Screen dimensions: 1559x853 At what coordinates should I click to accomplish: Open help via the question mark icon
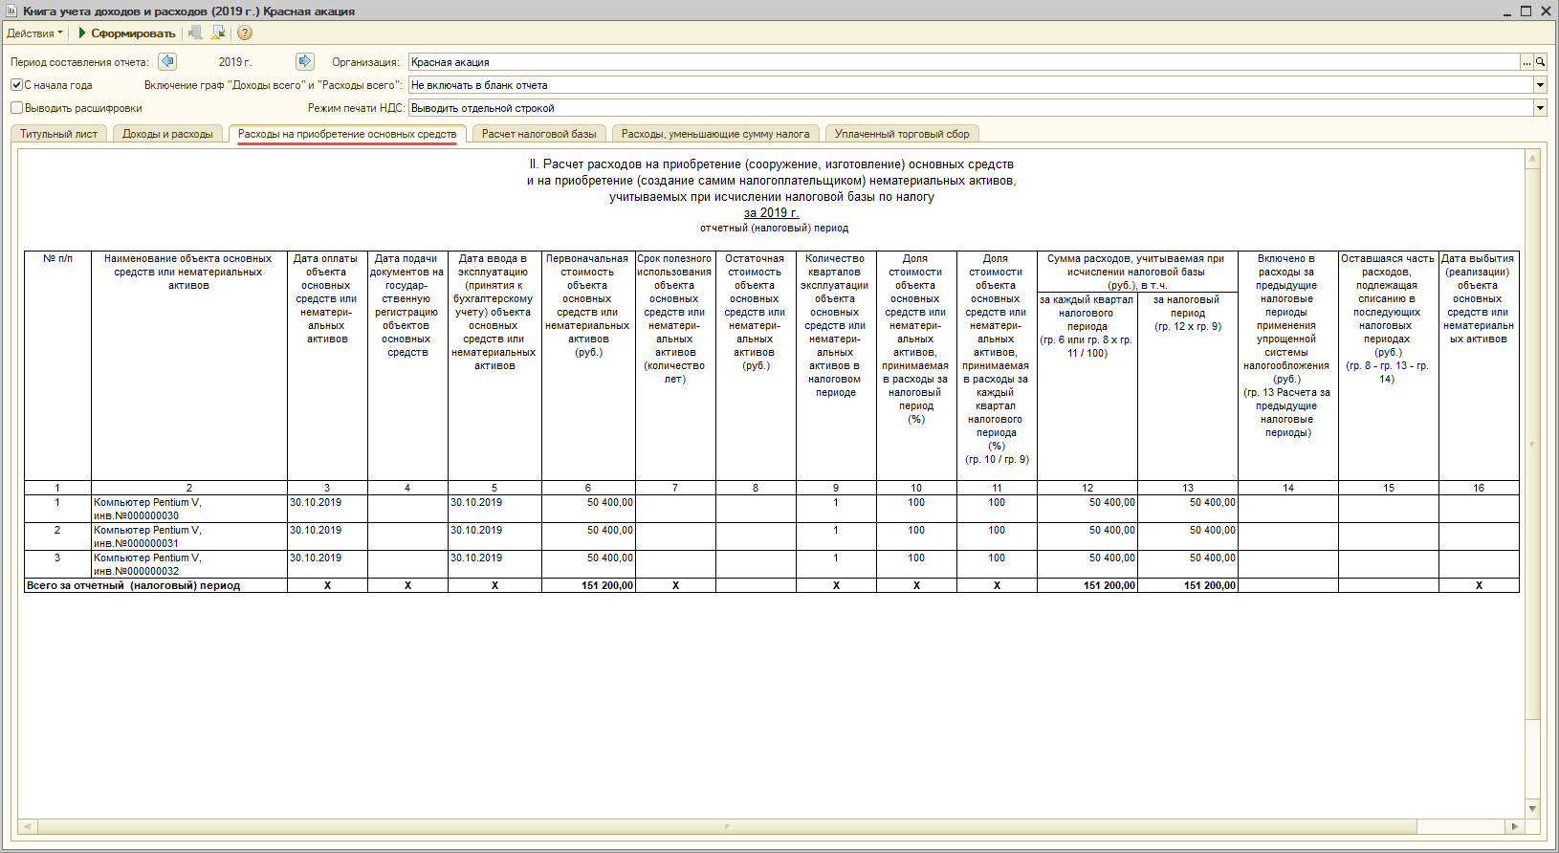pyautogui.click(x=245, y=33)
